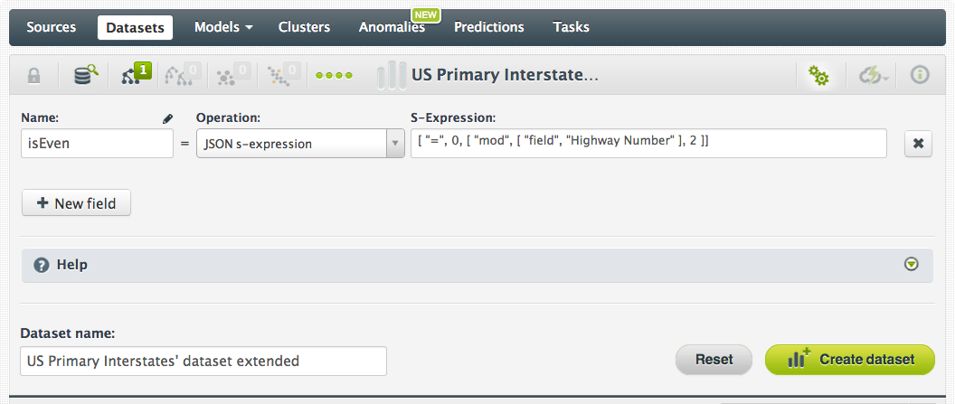Open the Operation JSON s-expression dropdown
955x404 pixels.
[x=300, y=144]
